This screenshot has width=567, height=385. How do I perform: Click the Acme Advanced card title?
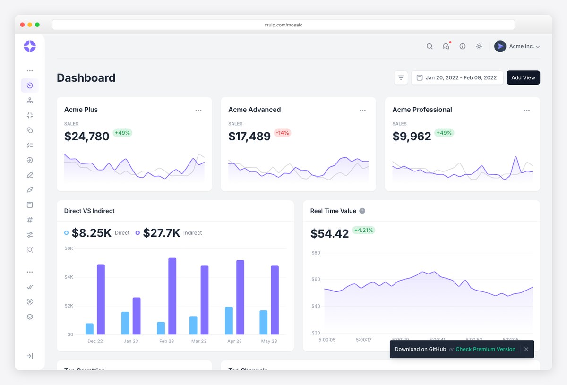255,110
